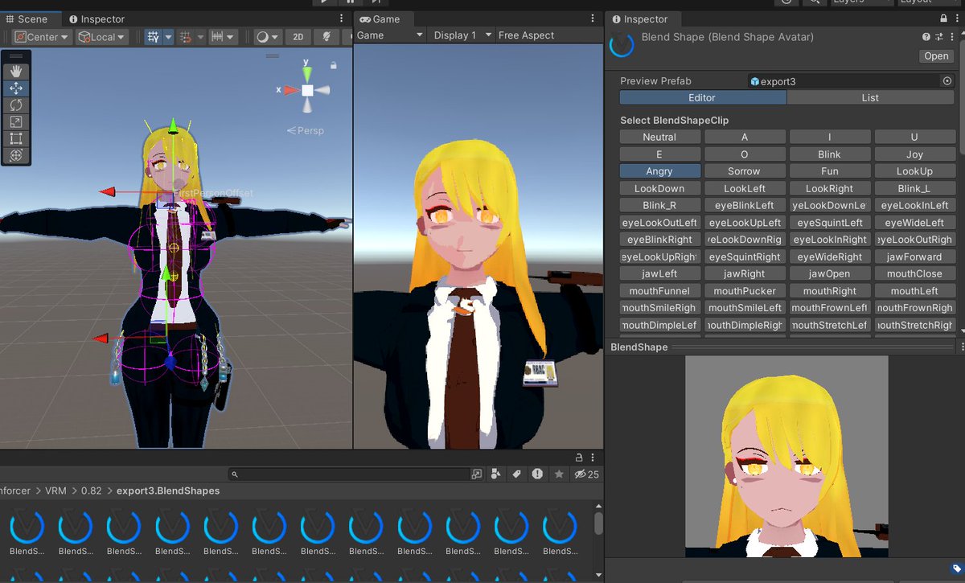
Task: Switch to Inspector tab beside Scene
Action: click(96, 18)
